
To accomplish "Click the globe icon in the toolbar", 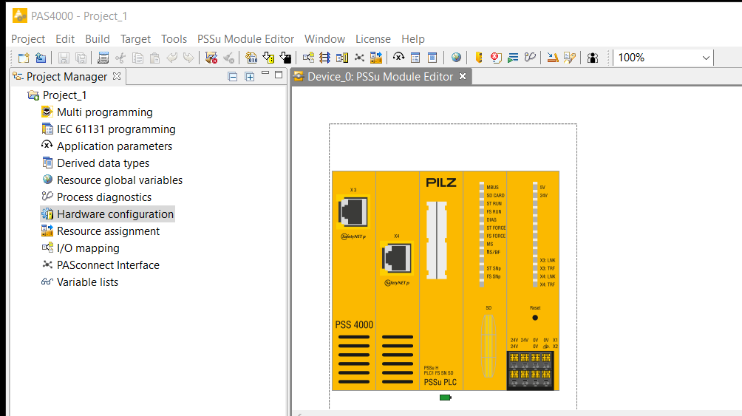I will (456, 58).
